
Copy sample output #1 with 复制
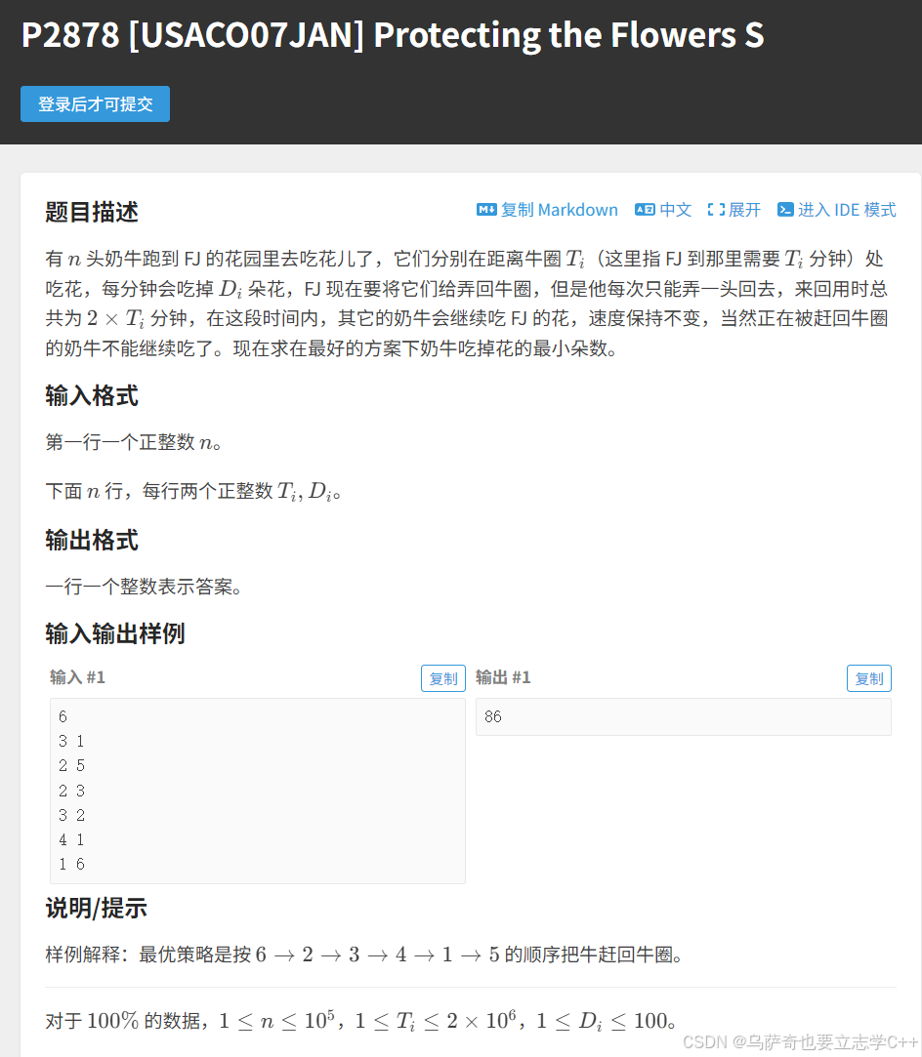click(868, 678)
